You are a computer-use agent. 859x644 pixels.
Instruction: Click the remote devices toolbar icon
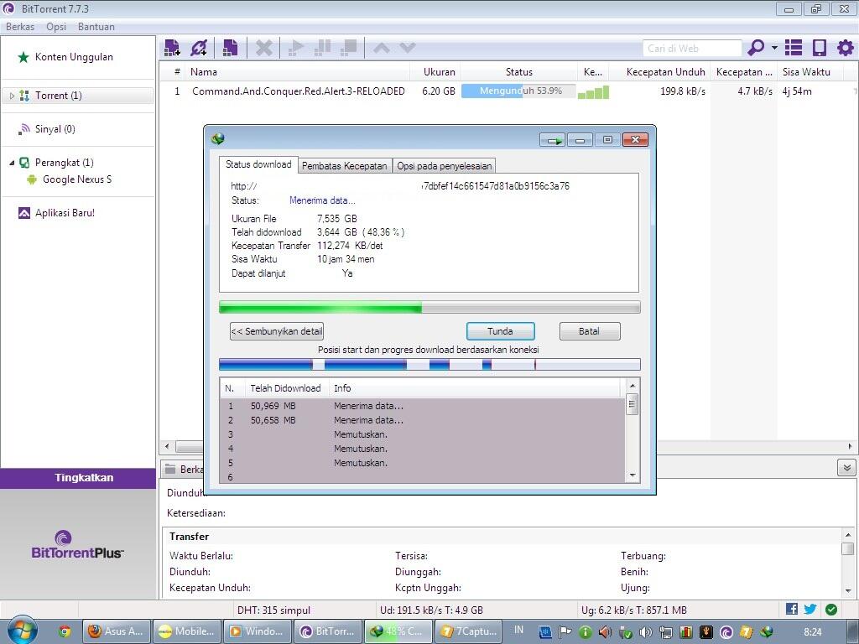coord(819,48)
